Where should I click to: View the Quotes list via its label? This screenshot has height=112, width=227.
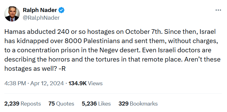pos(65,104)
